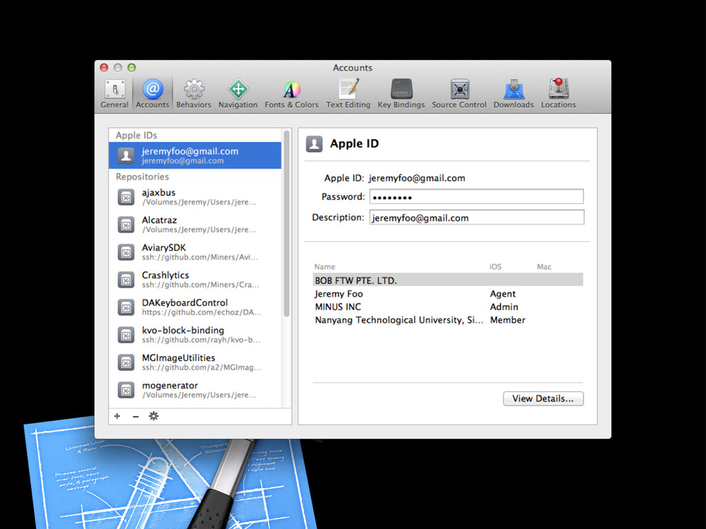Select the MGImageUtilities repository icon
Screen dimensions: 706x529
126,362
